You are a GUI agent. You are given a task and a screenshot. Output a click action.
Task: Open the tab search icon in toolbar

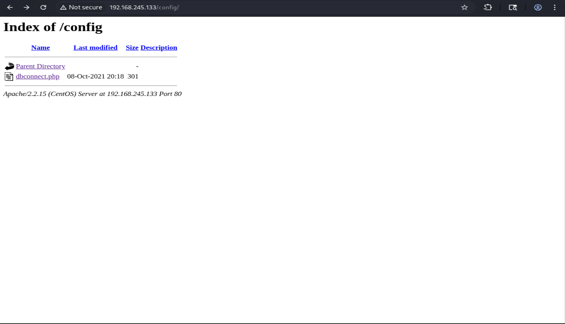coord(513,7)
